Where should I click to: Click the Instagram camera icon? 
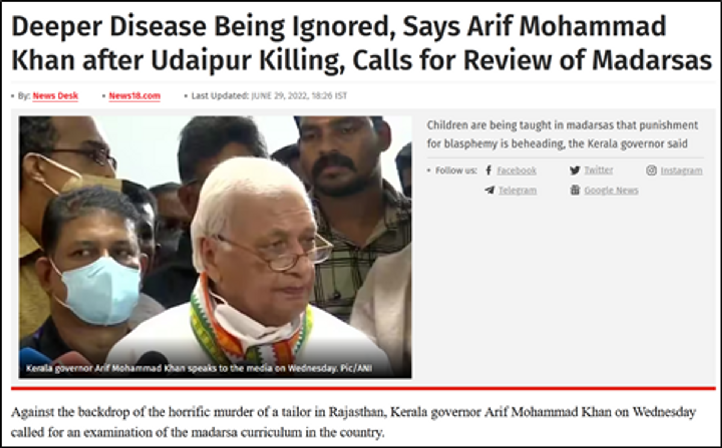pos(651,170)
